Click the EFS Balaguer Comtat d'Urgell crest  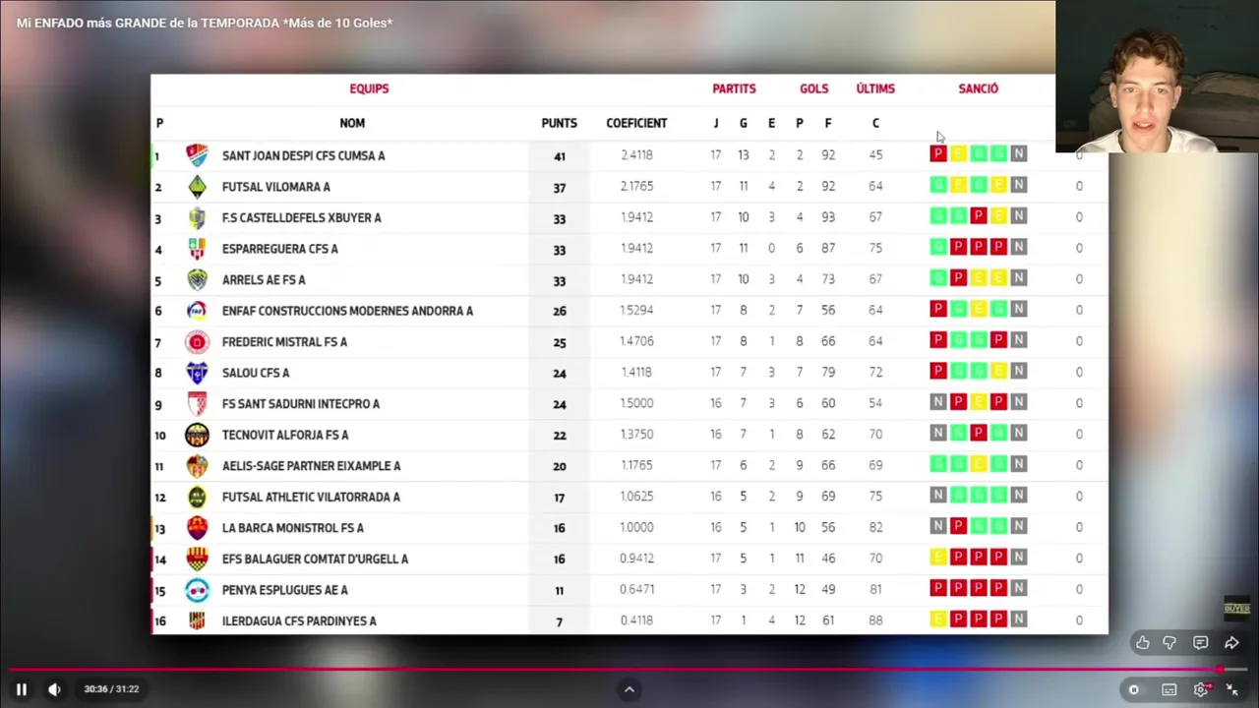pyautogui.click(x=198, y=559)
